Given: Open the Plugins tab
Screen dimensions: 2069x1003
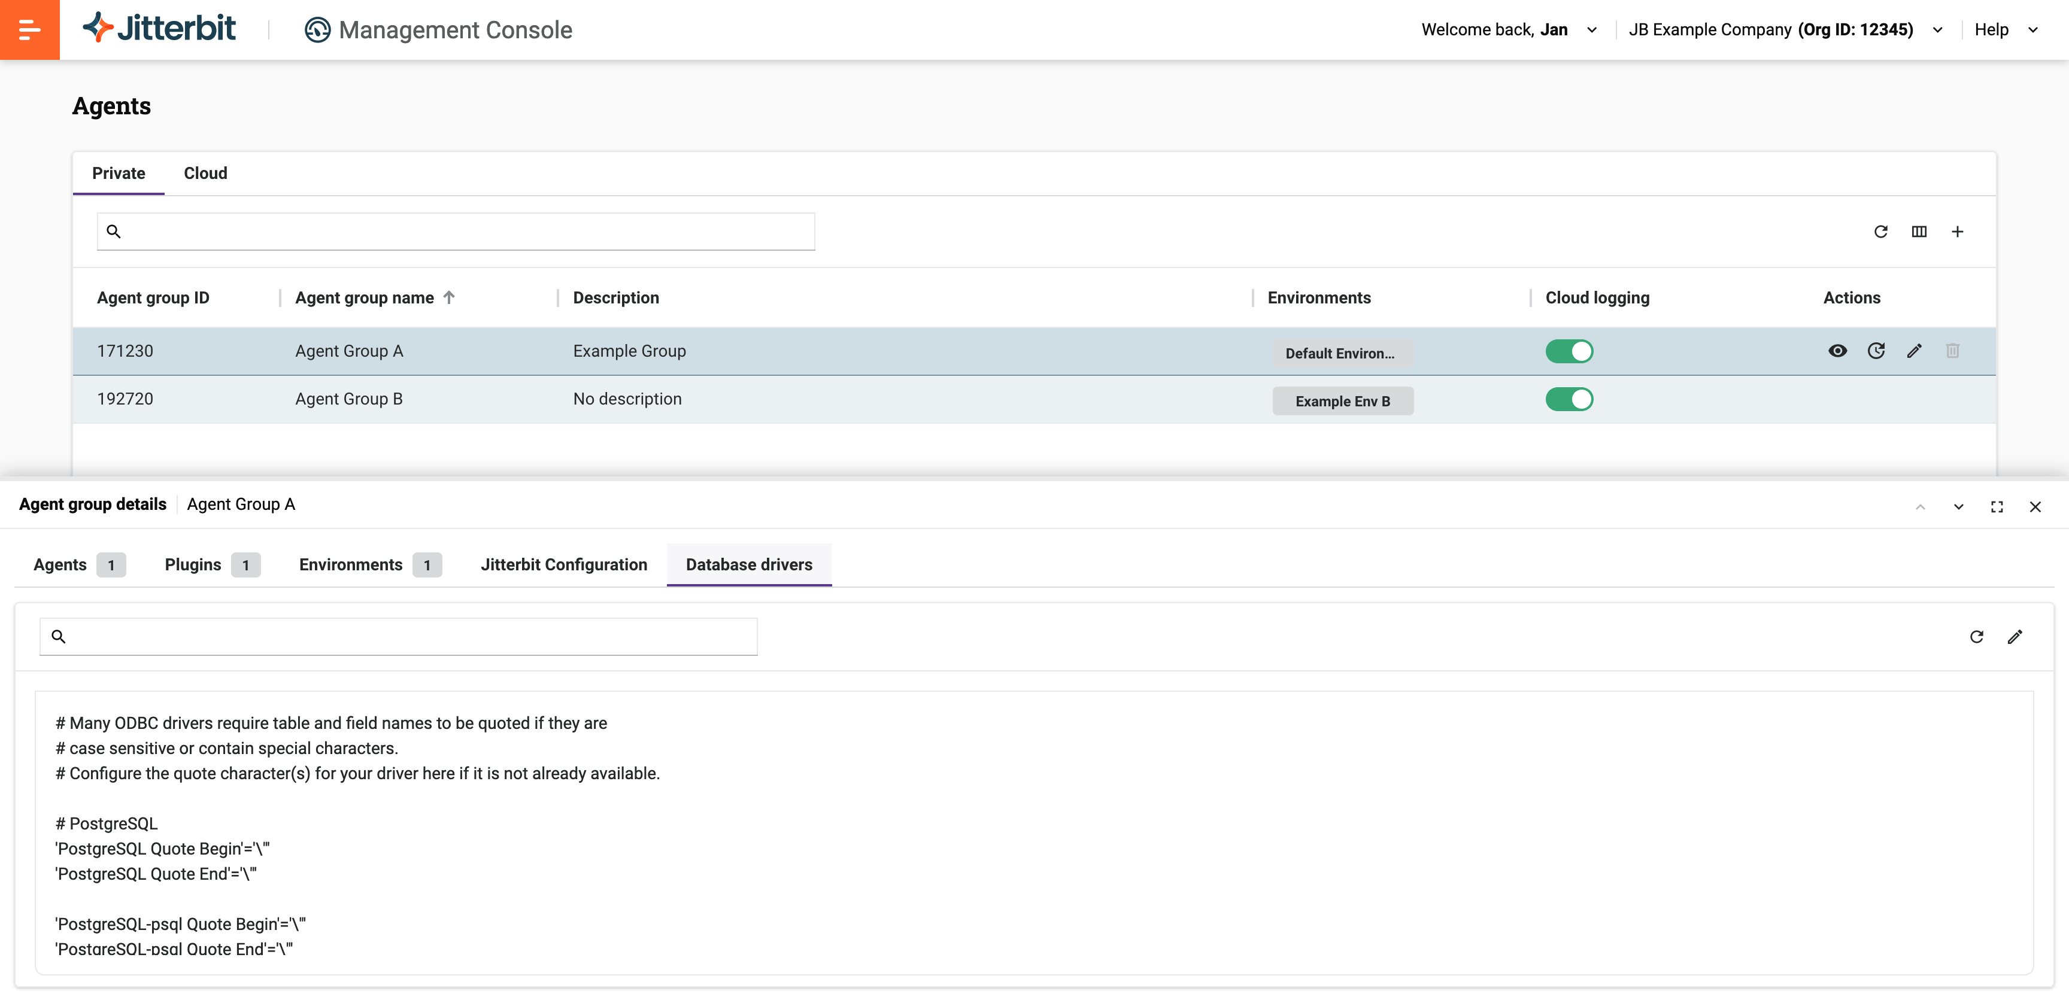Looking at the screenshot, I should pyautogui.click(x=212, y=564).
